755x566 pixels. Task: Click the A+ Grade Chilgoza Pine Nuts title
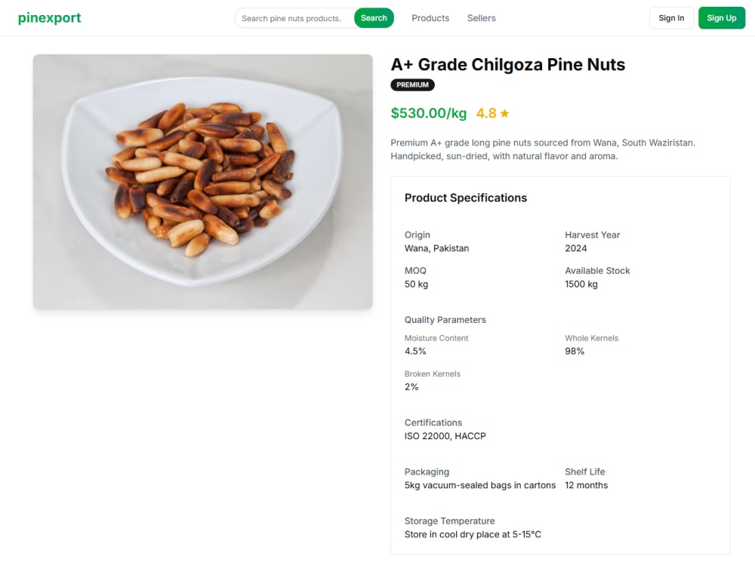[x=507, y=64]
